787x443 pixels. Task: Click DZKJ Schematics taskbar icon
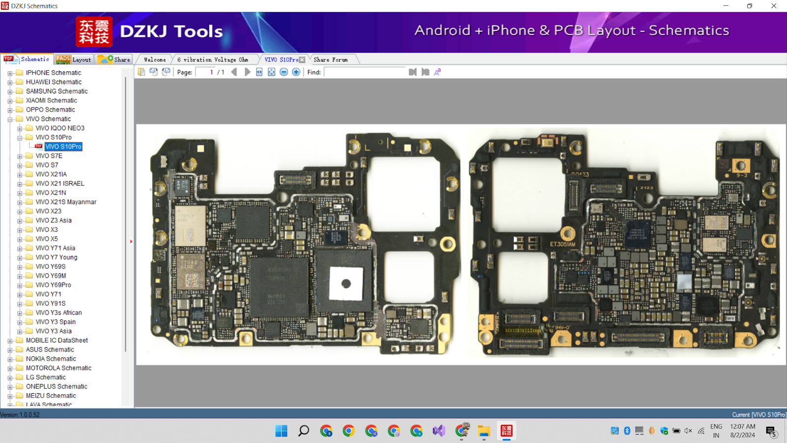click(507, 431)
